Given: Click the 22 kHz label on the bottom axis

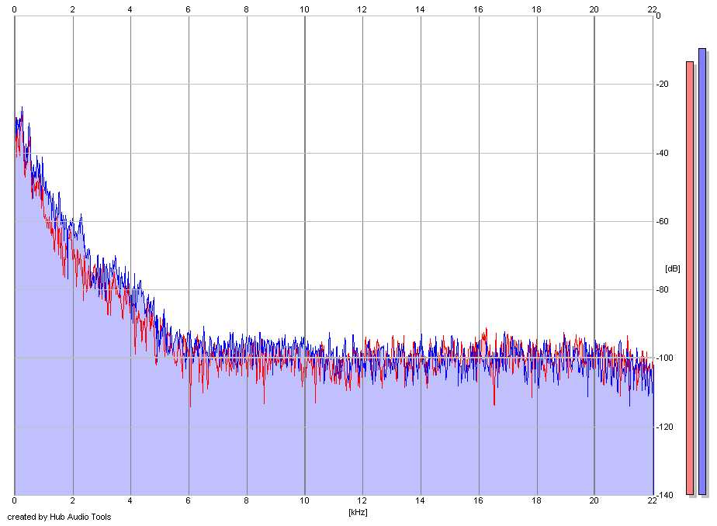Looking at the screenshot, I should point(652,500).
